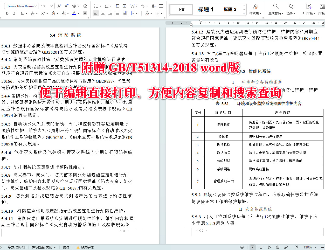The width and height of the screenshot is (325, 250).
Task: Click the heading '5.4 消防系统'
Action: (65, 35)
